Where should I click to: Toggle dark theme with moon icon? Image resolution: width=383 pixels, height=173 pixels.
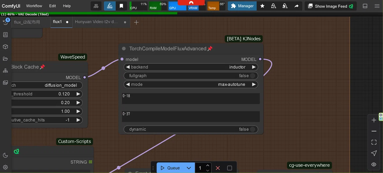point(5,155)
